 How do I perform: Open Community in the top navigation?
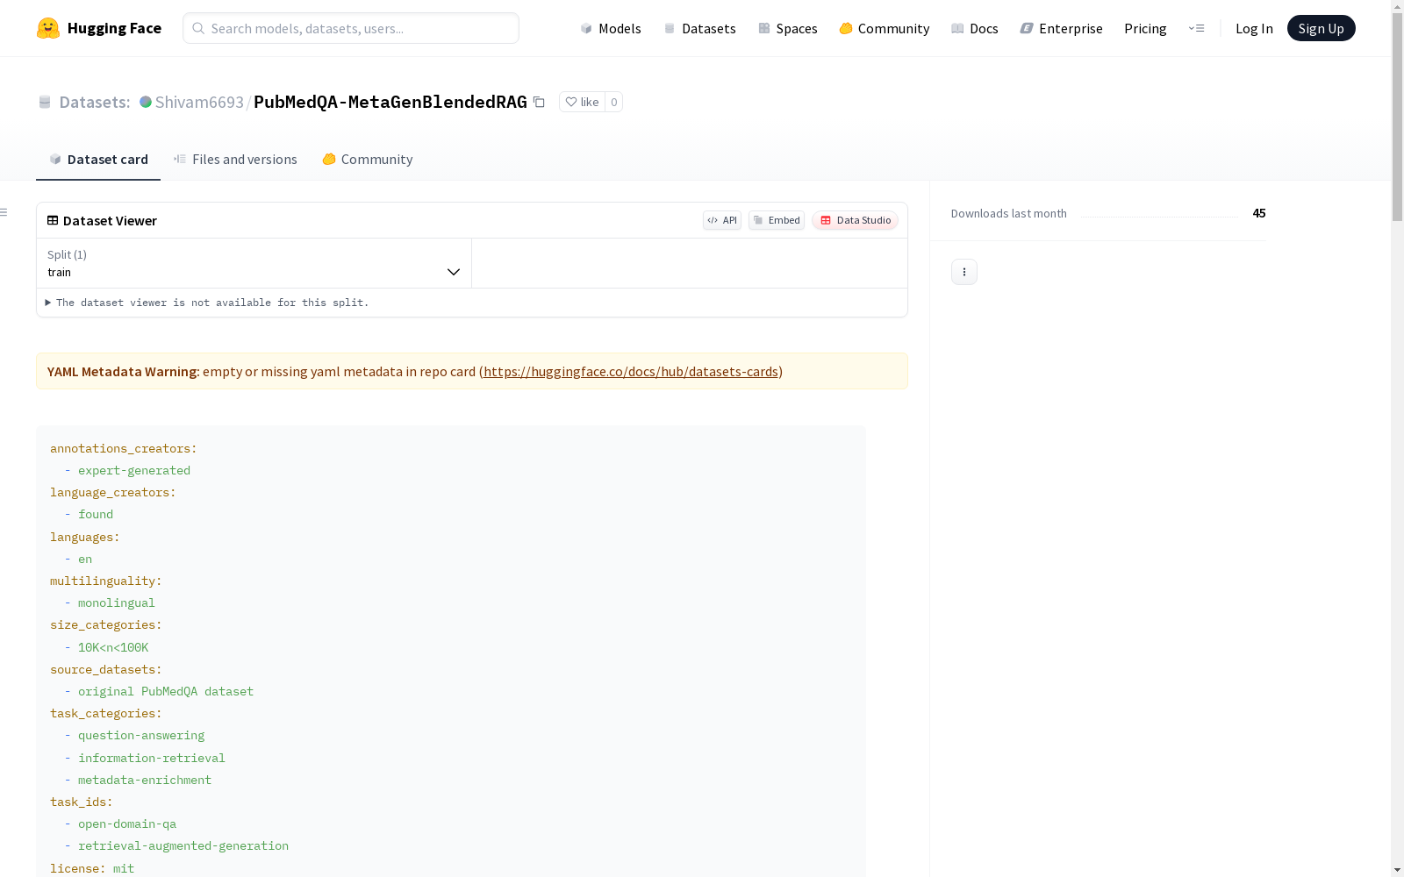click(885, 28)
